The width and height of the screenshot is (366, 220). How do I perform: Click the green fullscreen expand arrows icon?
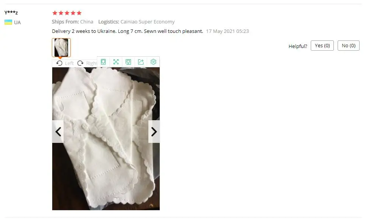point(116,62)
